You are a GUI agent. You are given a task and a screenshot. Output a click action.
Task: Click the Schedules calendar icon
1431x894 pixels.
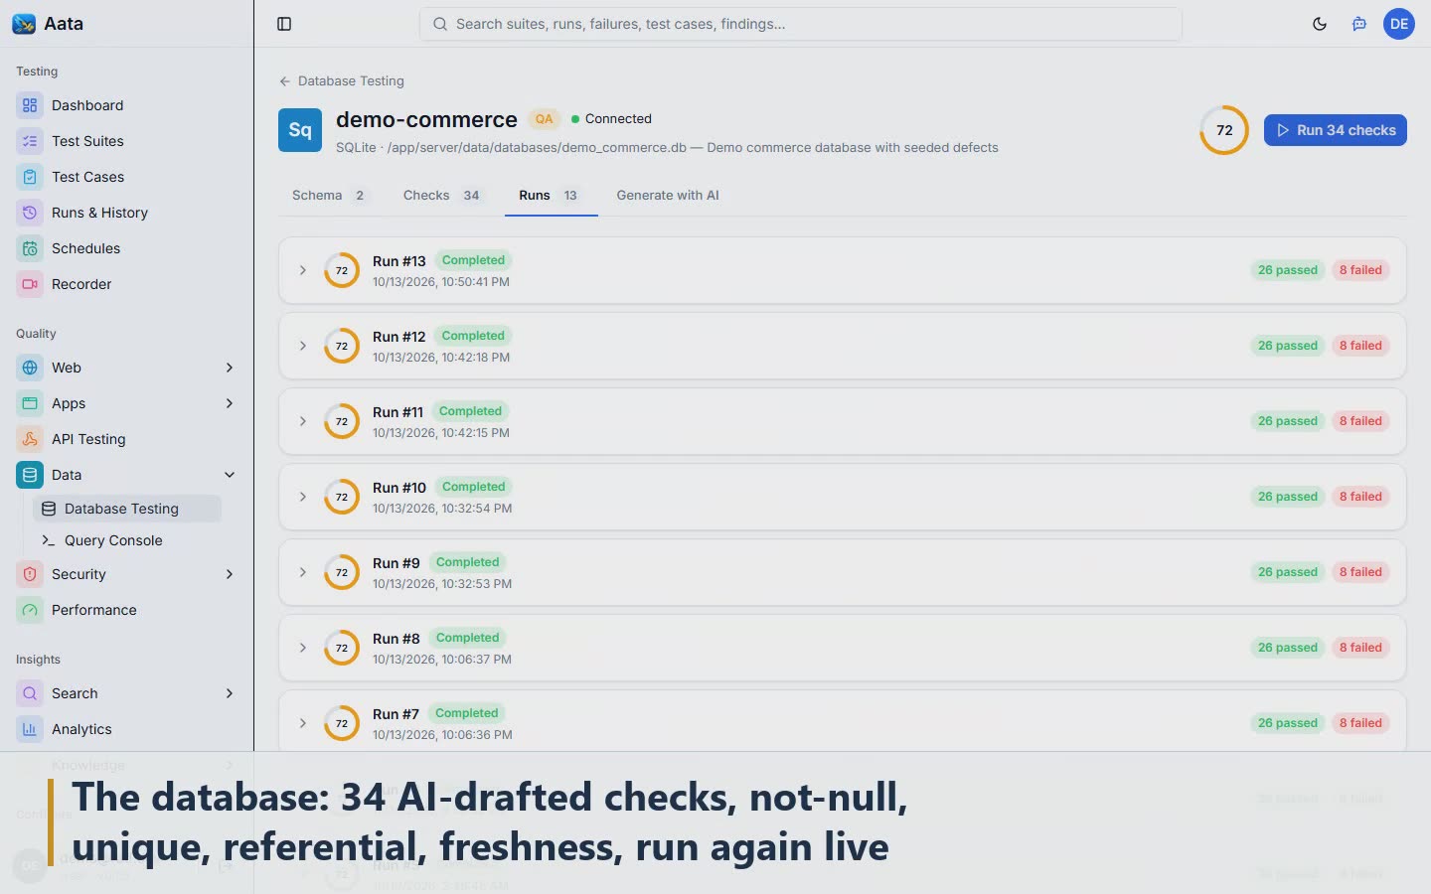[x=30, y=248]
